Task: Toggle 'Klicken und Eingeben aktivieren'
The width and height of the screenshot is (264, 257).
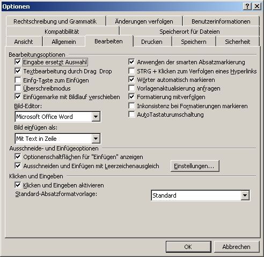Action: (x=18, y=185)
